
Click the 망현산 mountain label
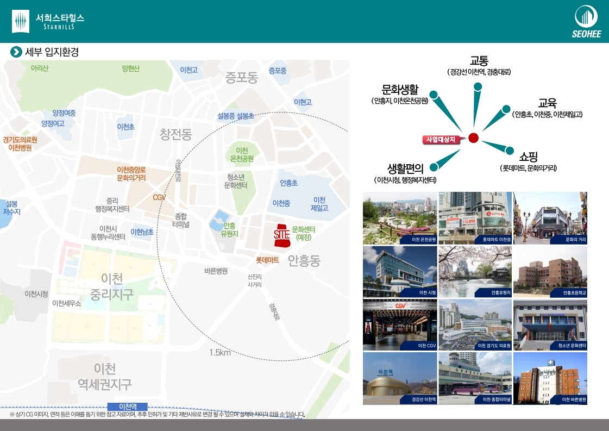tap(130, 68)
